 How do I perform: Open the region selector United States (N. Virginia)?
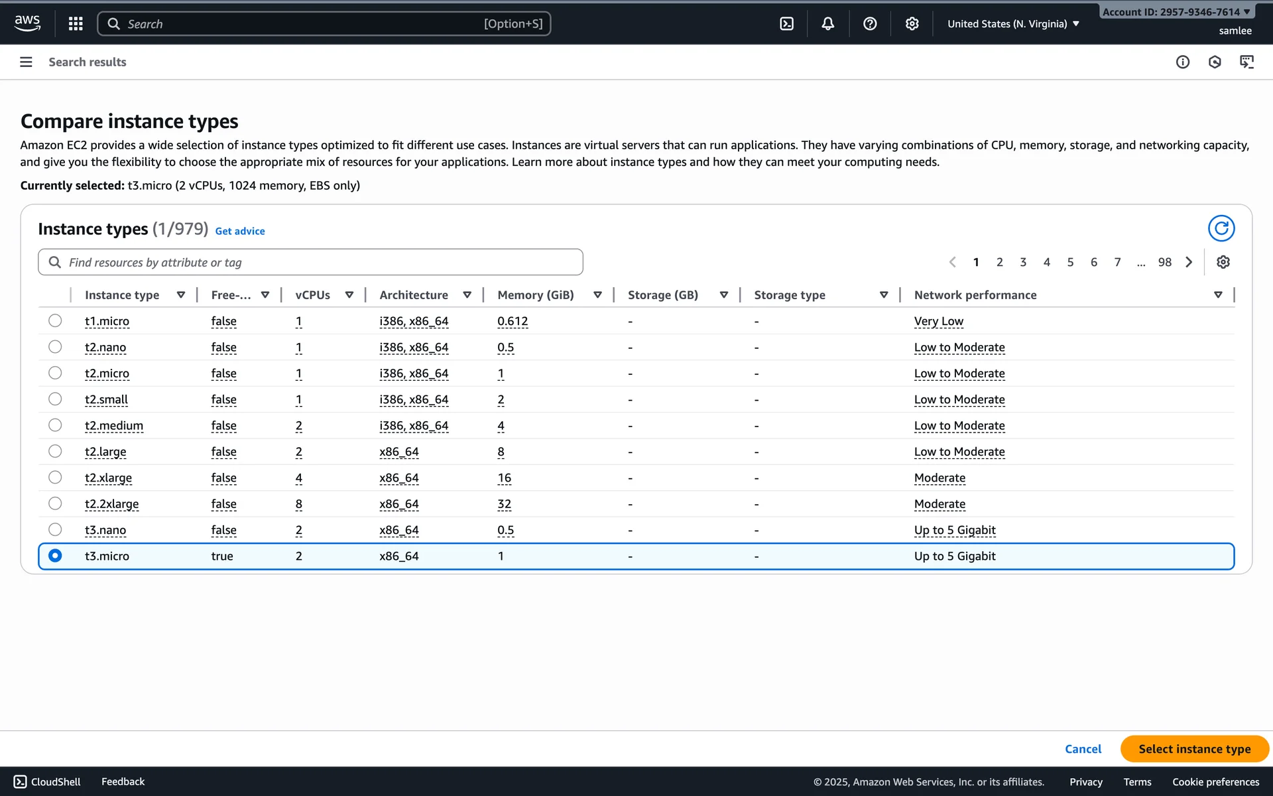[x=1013, y=24]
